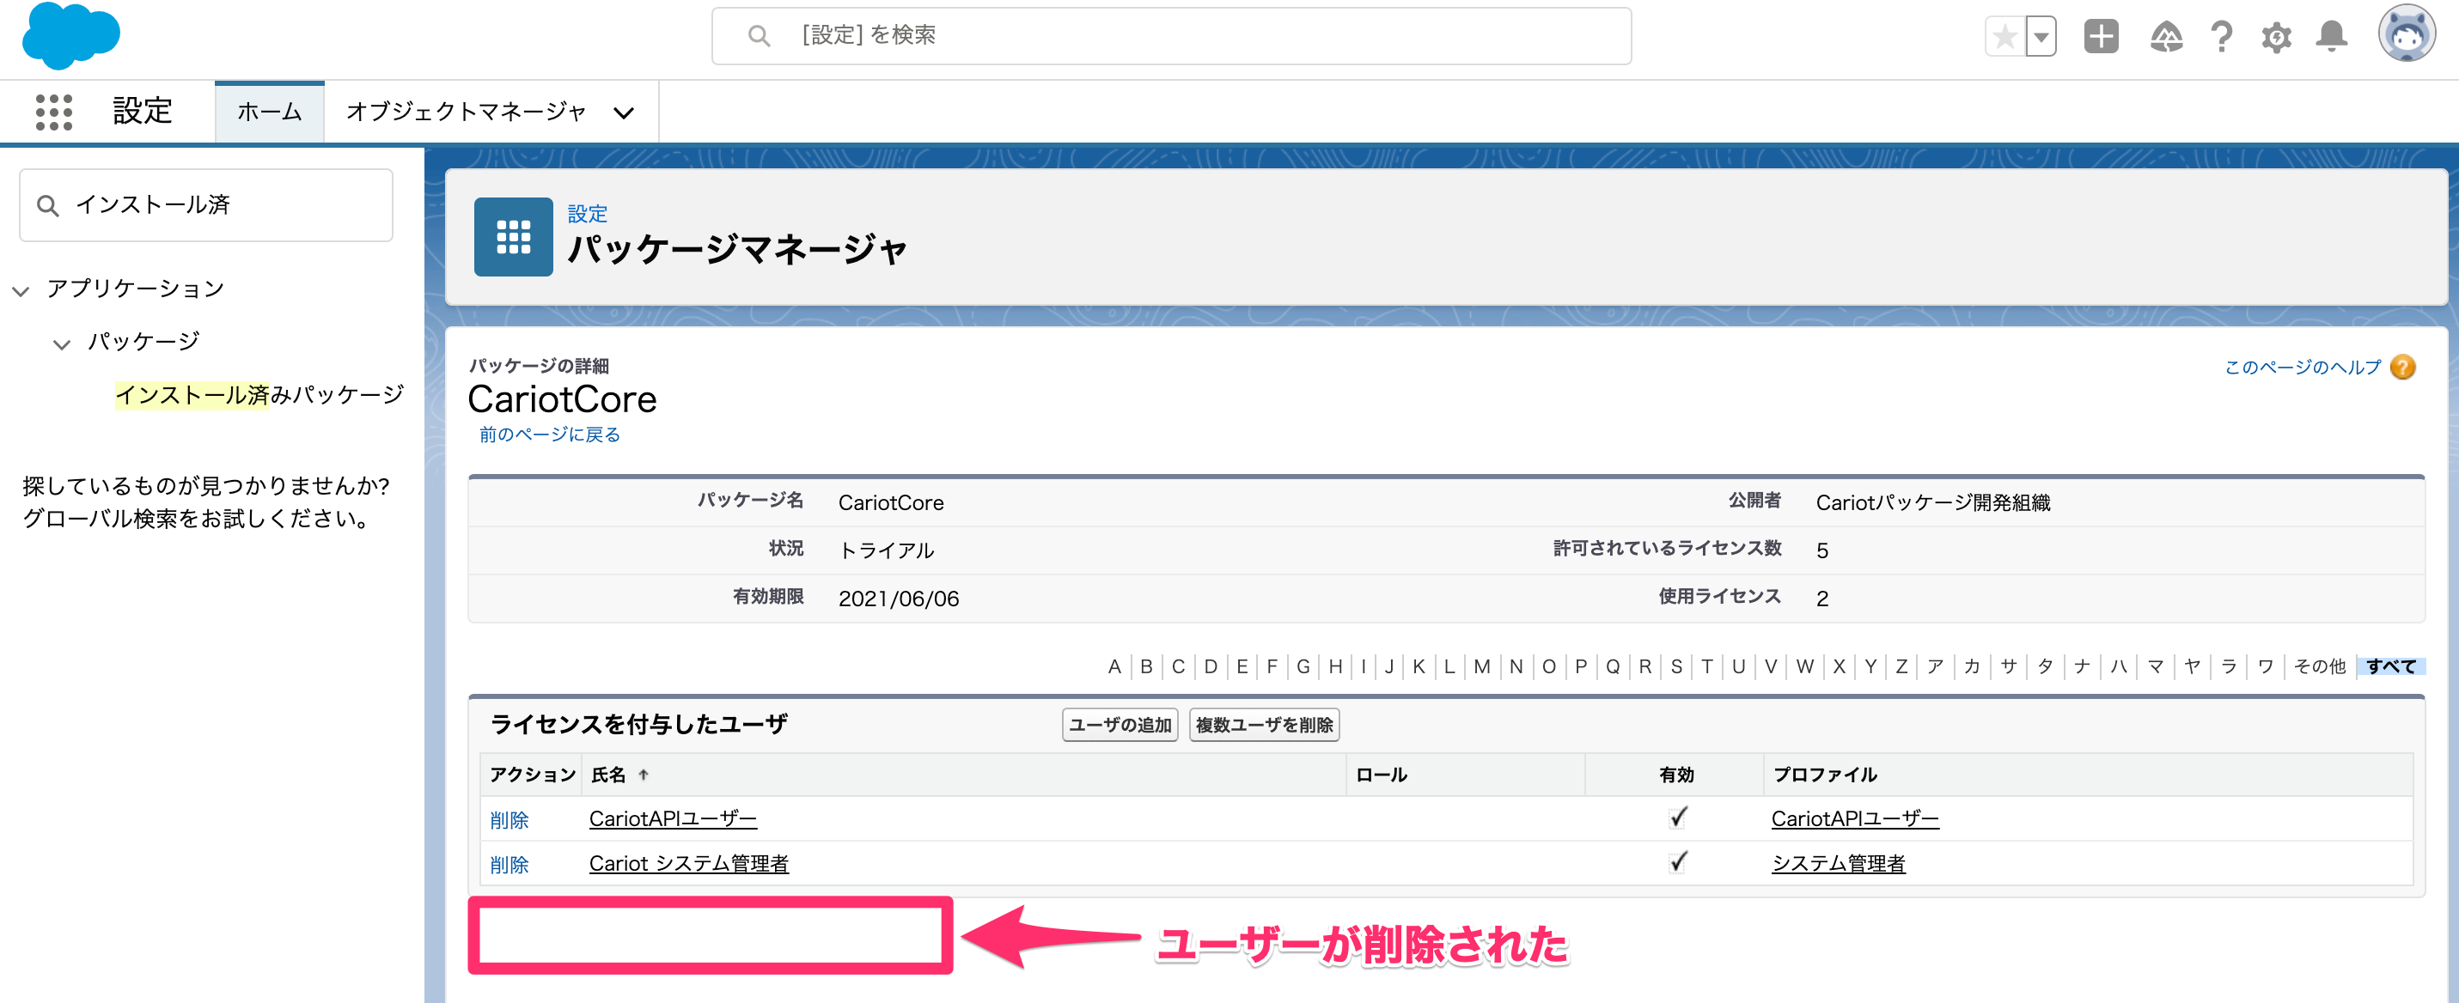Filter users by その他
This screenshot has width=2459, height=1003.
pyautogui.click(x=2319, y=666)
